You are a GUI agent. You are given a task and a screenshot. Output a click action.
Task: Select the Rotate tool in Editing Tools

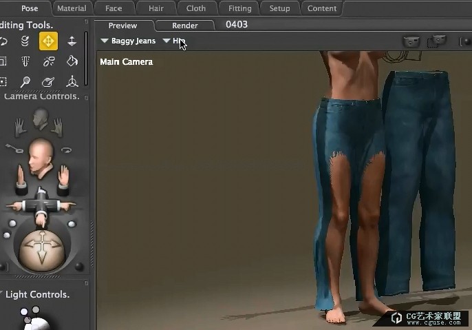point(3,41)
